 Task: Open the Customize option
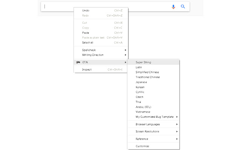[x=142, y=146]
